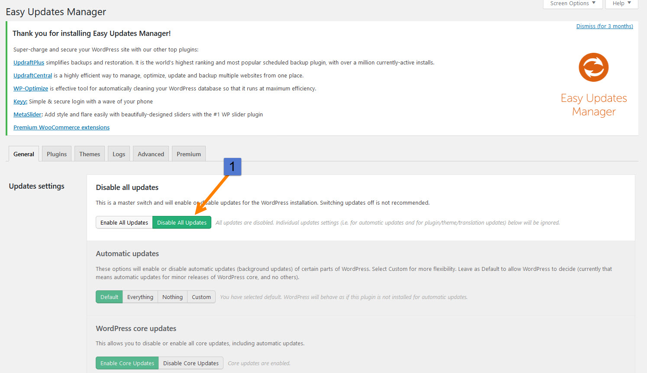Click the 'Automatic updates' section heading

coord(127,254)
